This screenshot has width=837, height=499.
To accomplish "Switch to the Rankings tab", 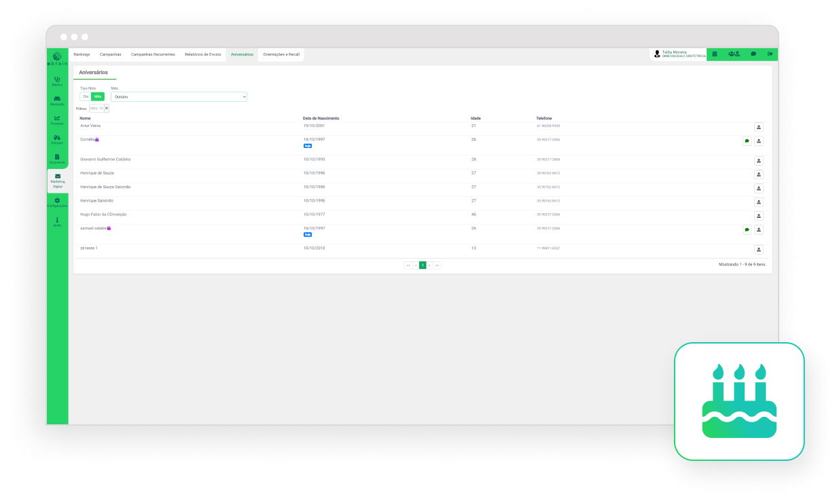I will tap(82, 54).
